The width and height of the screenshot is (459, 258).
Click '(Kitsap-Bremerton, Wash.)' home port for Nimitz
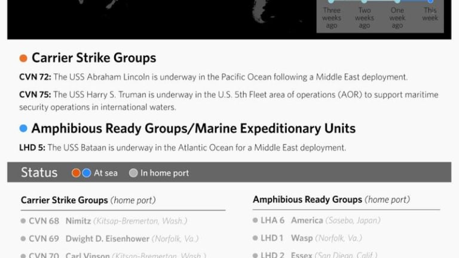(140, 221)
